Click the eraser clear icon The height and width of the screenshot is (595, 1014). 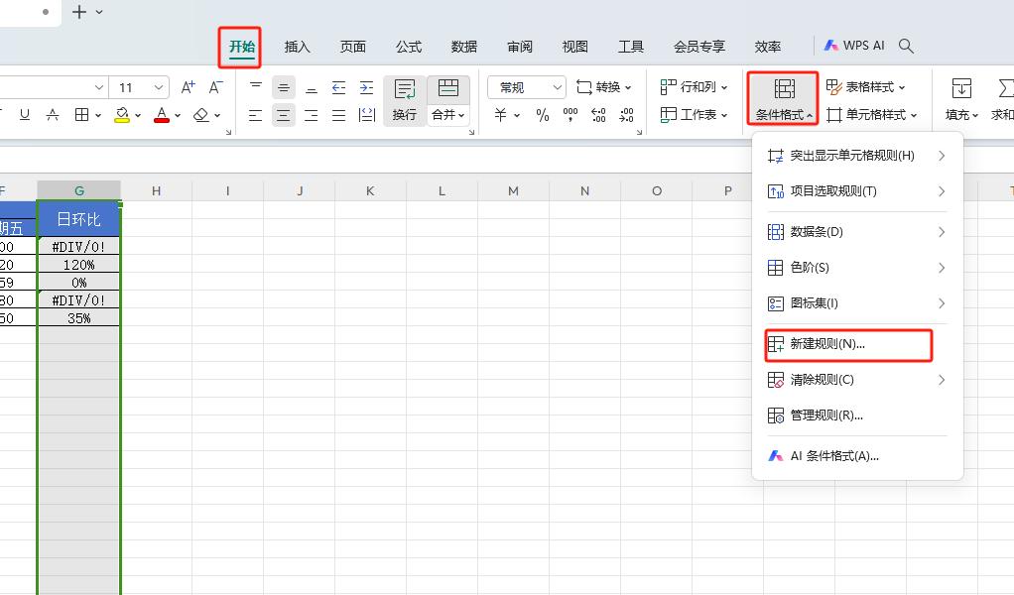pyautogui.click(x=201, y=115)
